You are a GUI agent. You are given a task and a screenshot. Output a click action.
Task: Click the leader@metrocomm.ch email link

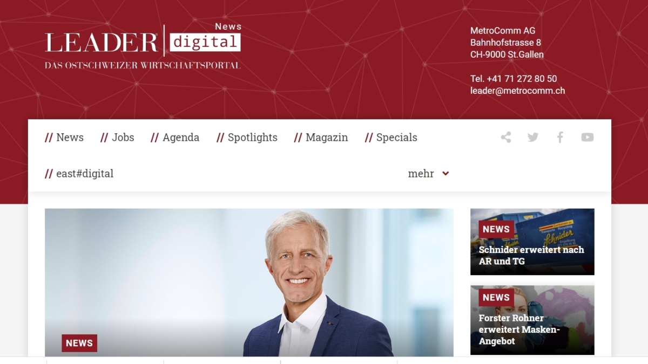[x=517, y=91]
